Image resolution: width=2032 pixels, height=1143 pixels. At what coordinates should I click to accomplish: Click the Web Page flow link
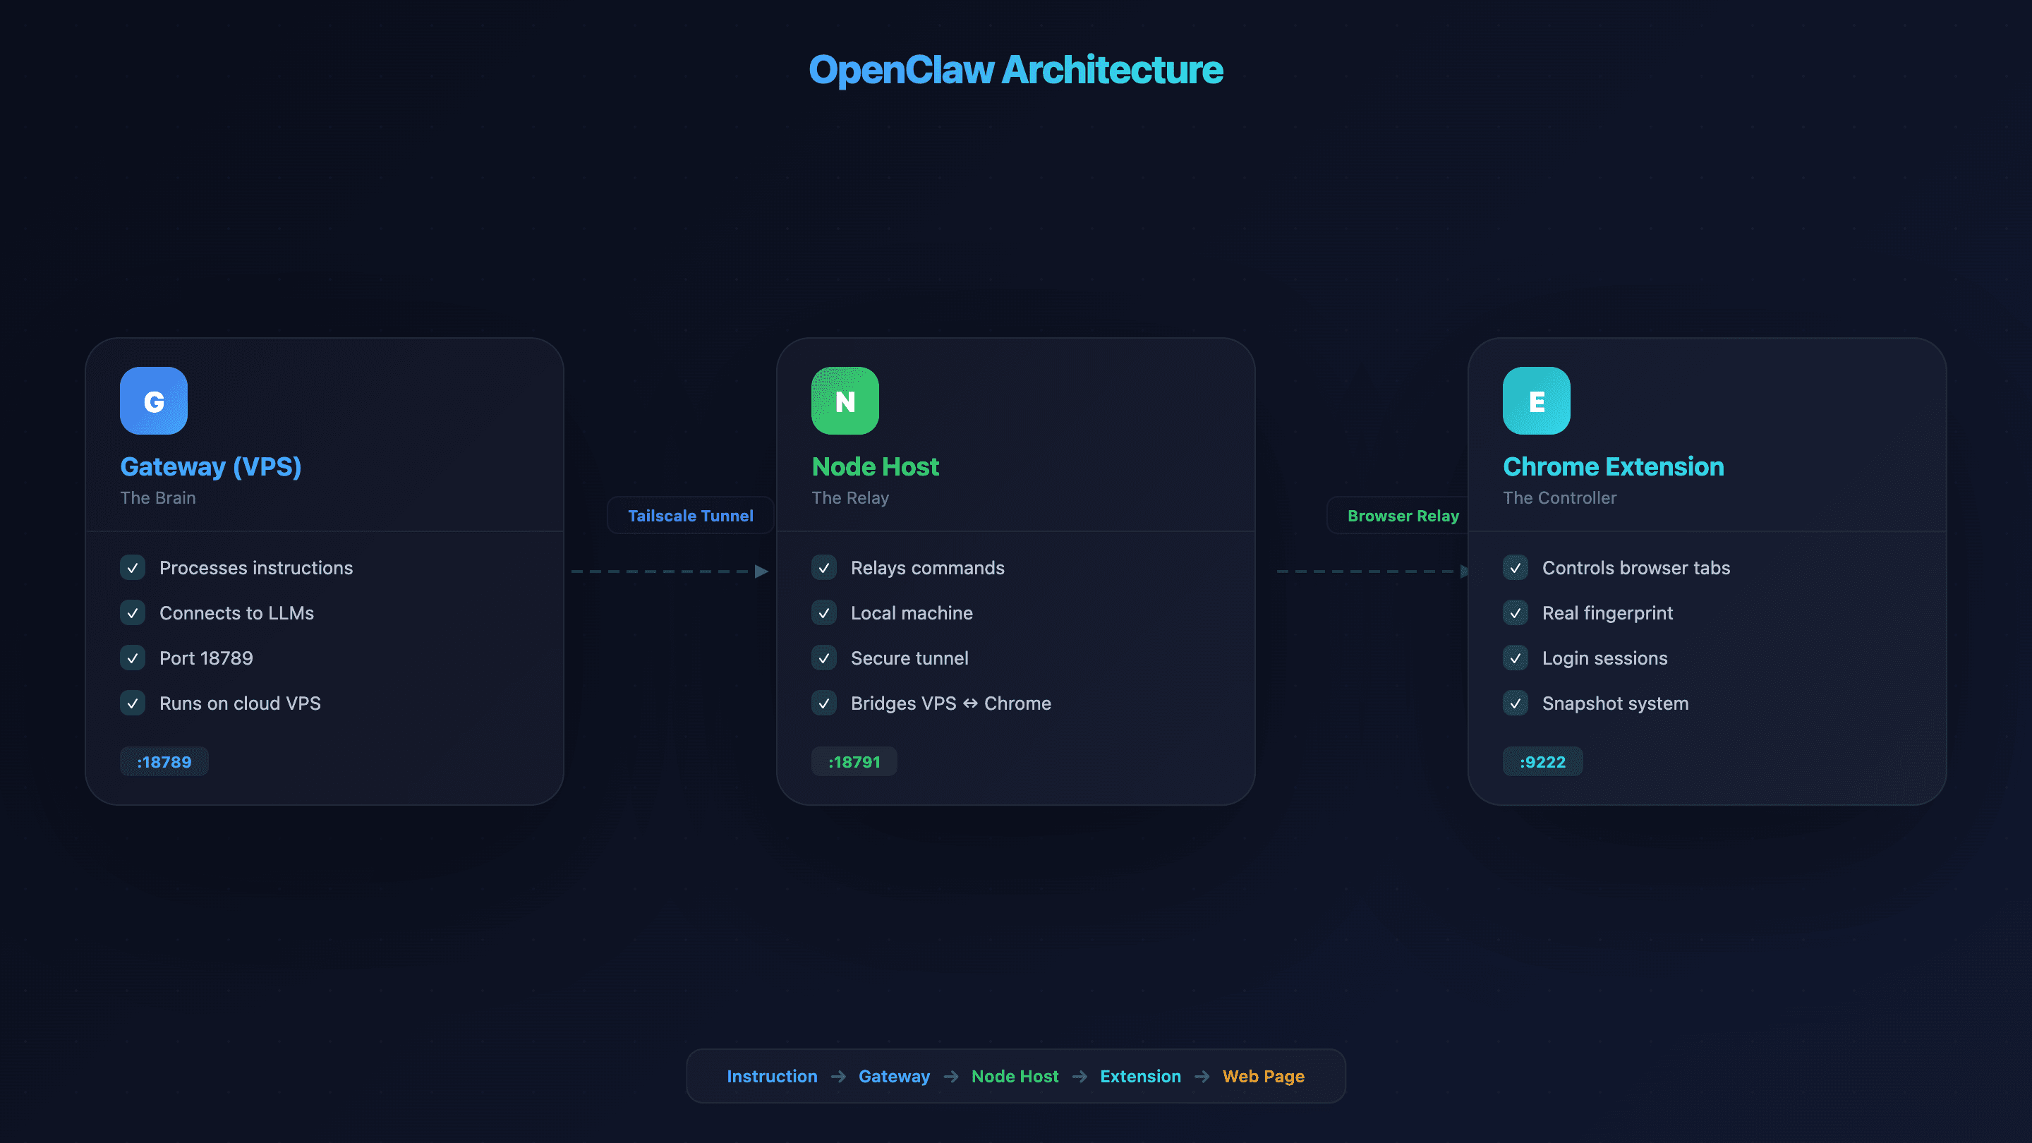[1263, 1076]
